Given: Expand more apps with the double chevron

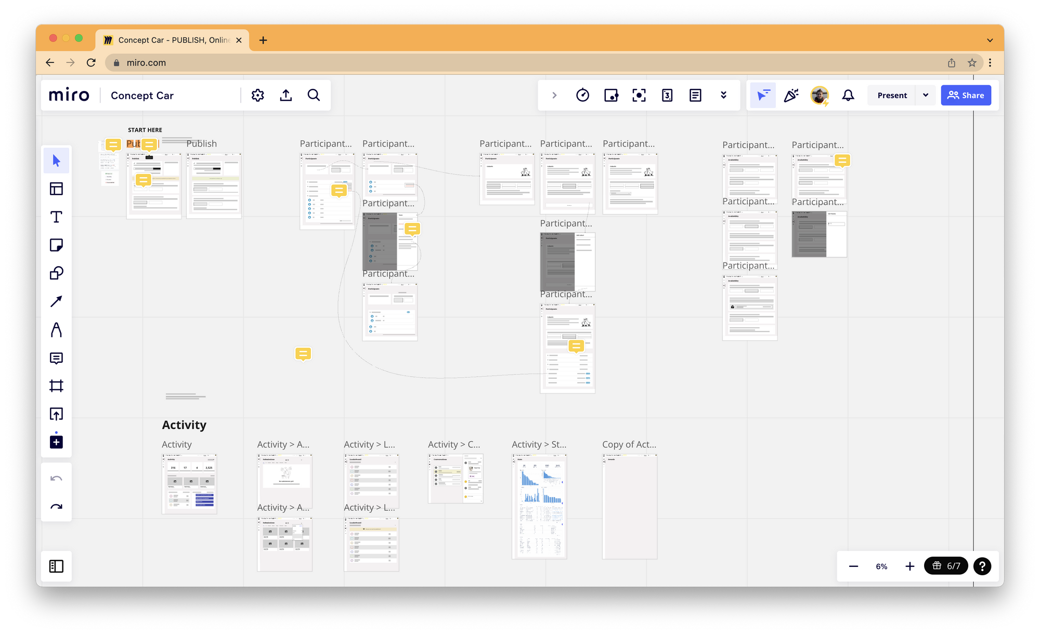Looking at the screenshot, I should click(x=723, y=95).
